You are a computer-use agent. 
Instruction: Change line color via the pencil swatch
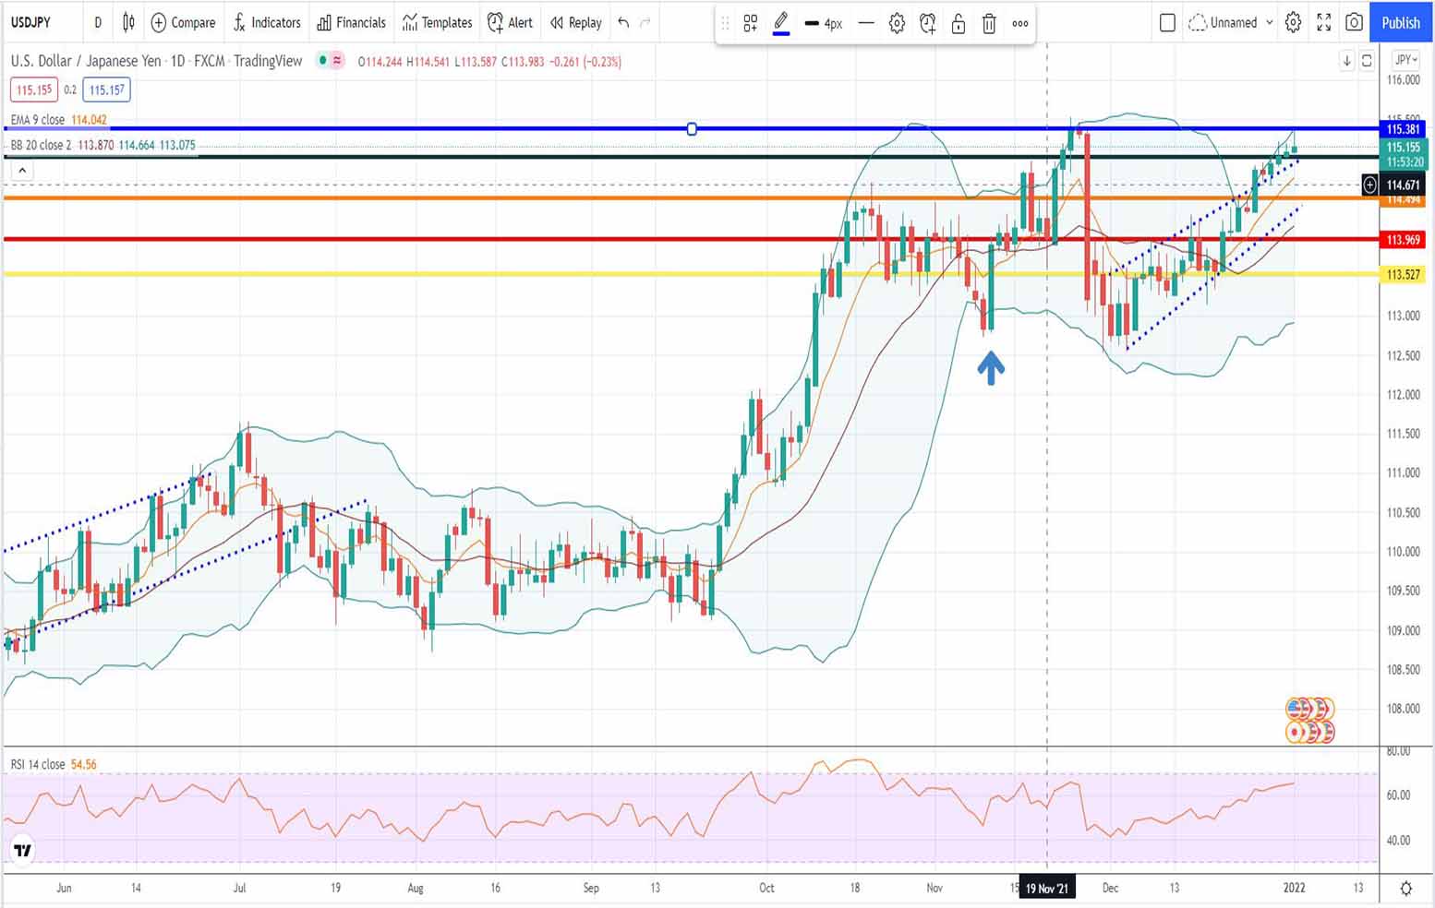[x=781, y=24]
